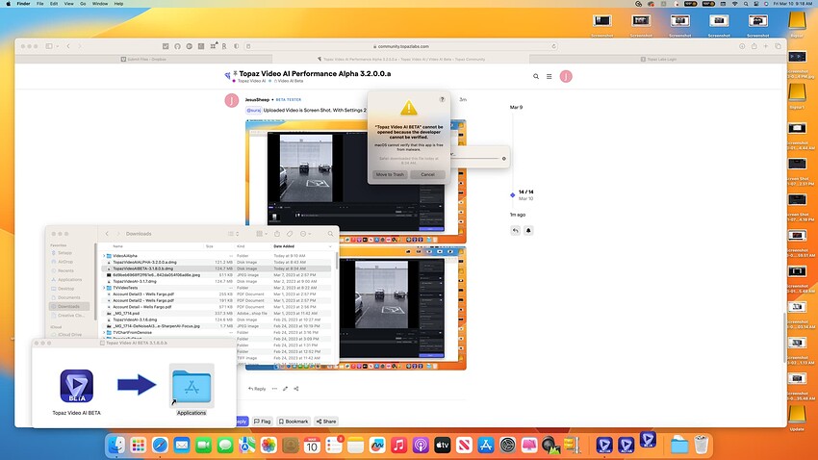Click the tag icon in Finder toolbar
Viewport: 818px width, 460px height.
pyautogui.click(x=290, y=234)
